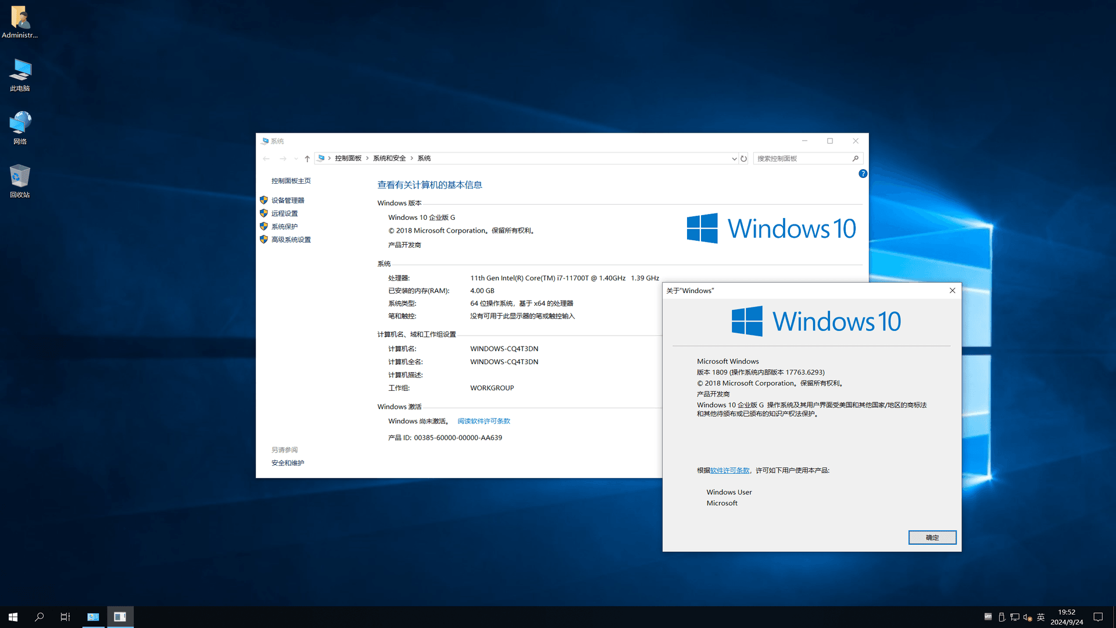
Task: Click 系统 window title bar icon
Action: tap(265, 141)
